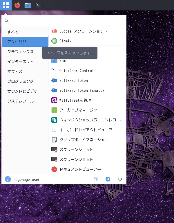Open the ClamTk entry label
This screenshot has width=174, height=223.
coord(65,41)
